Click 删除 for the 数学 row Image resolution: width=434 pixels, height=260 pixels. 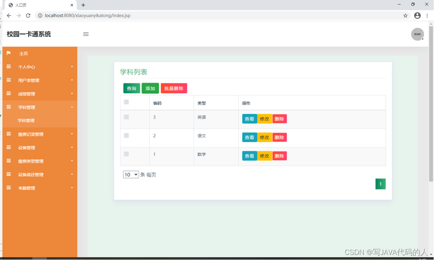[279, 156]
